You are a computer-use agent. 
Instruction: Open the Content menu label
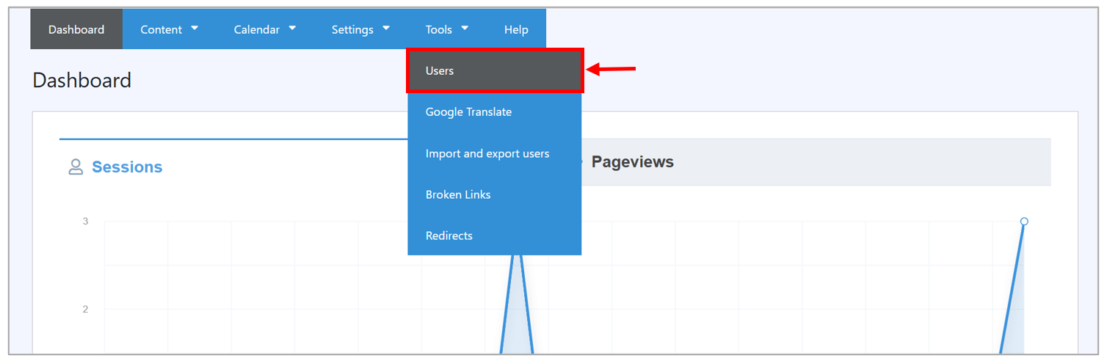(161, 29)
